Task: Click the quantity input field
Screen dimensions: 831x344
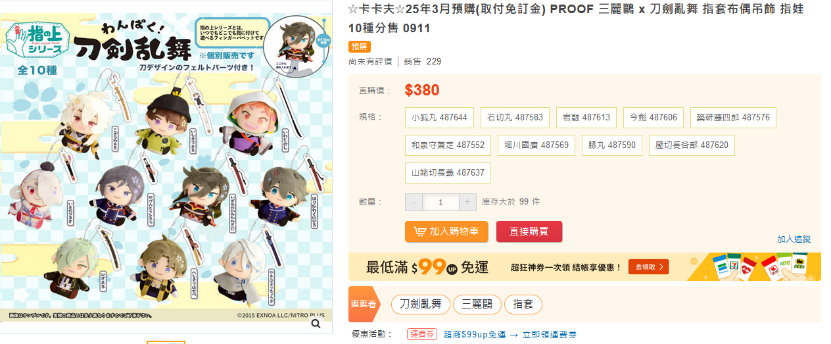Action: tap(440, 202)
